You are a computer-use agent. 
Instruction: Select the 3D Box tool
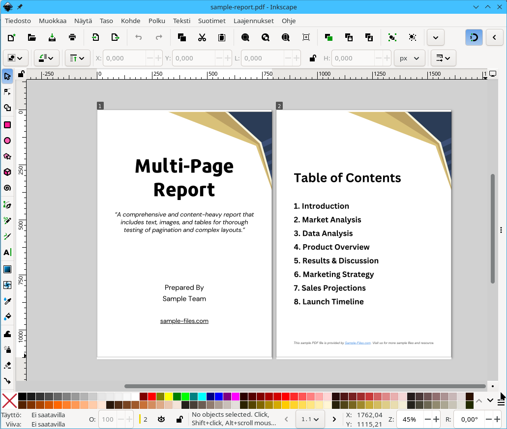click(x=7, y=172)
